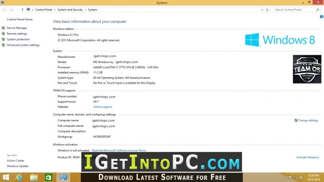324x182 pixels.
Task: Click the 64-bit Operating System text
Action: (x=122, y=78)
